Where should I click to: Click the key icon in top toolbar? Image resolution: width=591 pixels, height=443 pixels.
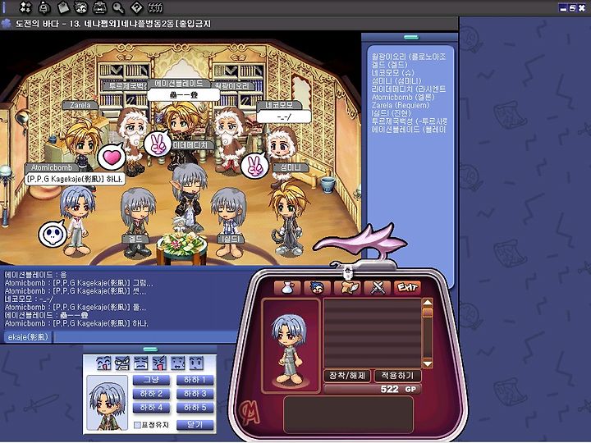pos(118,7)
